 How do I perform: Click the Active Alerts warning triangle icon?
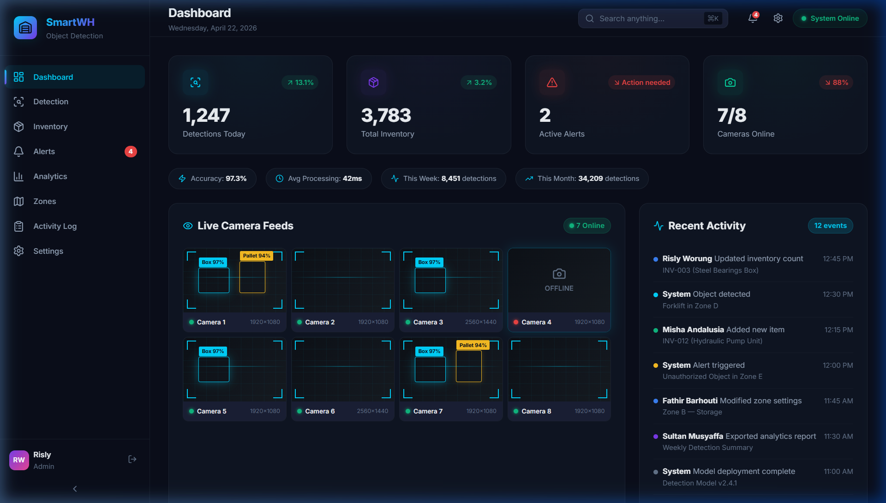click(552, 83)
